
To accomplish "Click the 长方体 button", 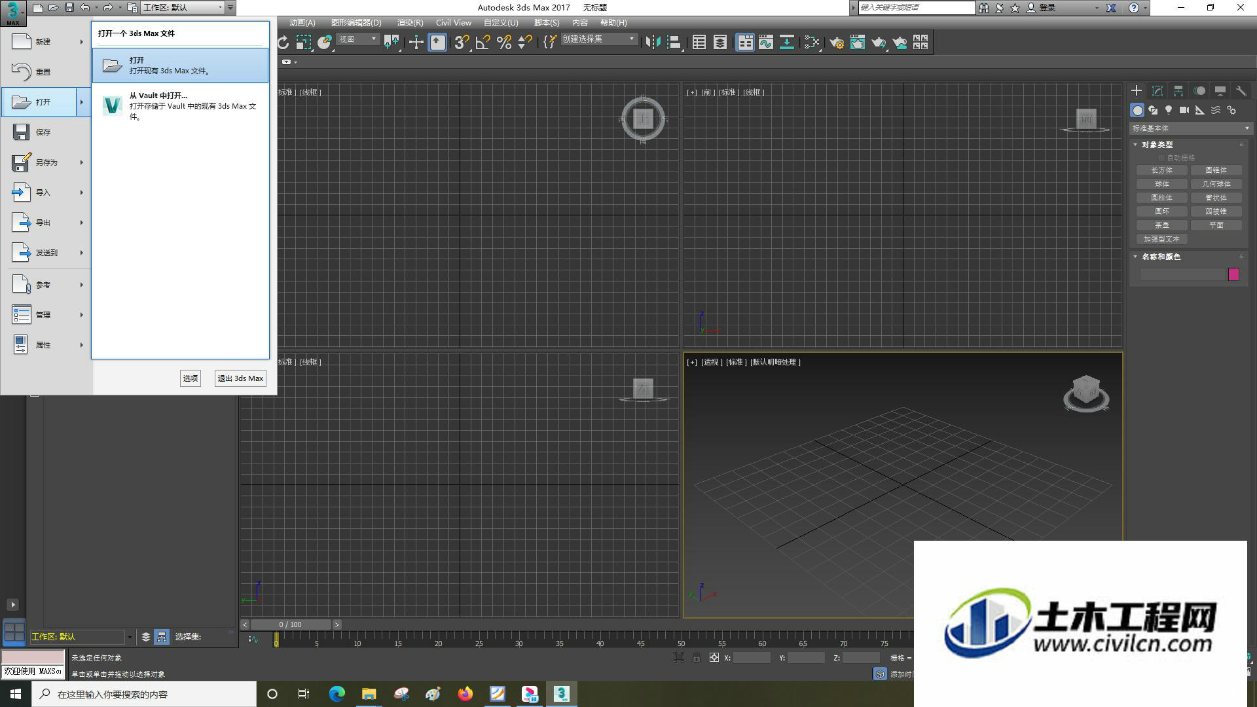I will click(x=1162, y=170).
